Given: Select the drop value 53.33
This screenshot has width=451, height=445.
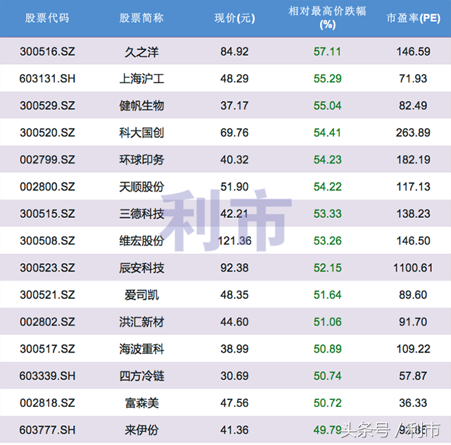Looking at the screenshot, I should [327, 214].
